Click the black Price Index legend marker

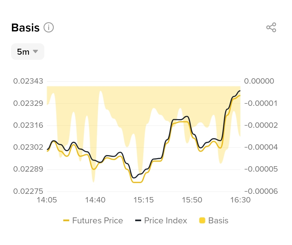[x=138, y=221]
